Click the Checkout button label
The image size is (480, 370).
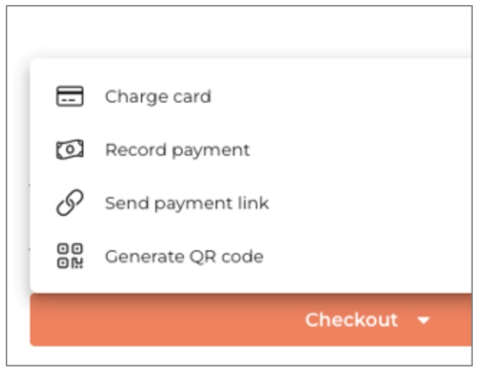(x=351, y=320)
